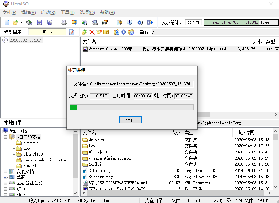Click the Register/properties notepad icon

click(x=119, y=22)
